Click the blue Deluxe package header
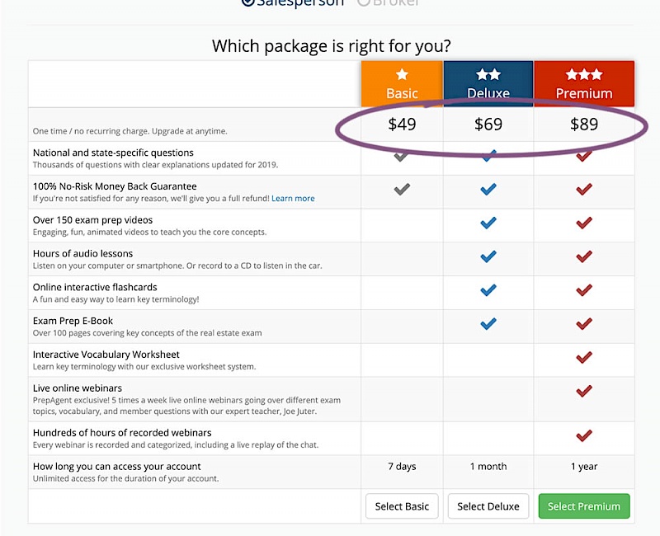The height and width of the screenshot is (536, 660). pos(488,83)
